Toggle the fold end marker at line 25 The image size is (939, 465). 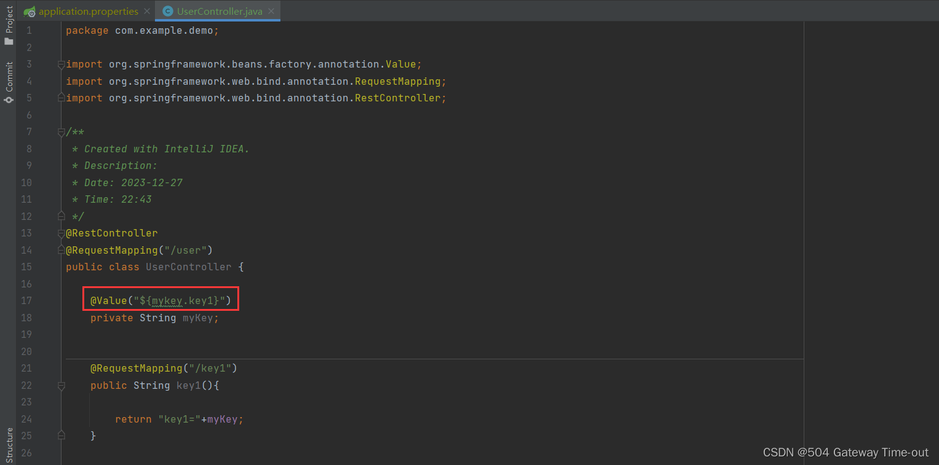tap(61, 436)
